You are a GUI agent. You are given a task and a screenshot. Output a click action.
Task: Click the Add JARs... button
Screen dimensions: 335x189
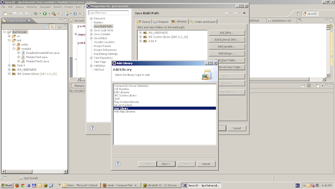(227, 32)
